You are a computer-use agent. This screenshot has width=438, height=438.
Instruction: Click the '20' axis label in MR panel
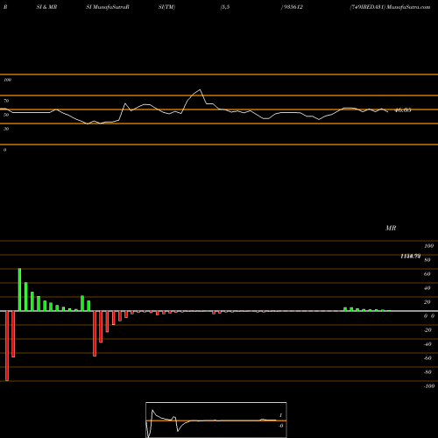tap(427, 302)
